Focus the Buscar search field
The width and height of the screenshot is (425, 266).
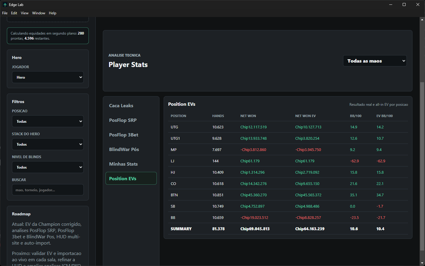point(48,190)
